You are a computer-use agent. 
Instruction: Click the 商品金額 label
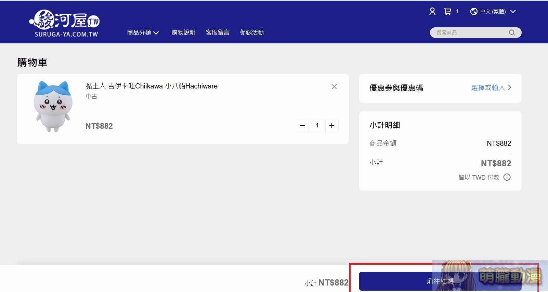tap(383, 143)
